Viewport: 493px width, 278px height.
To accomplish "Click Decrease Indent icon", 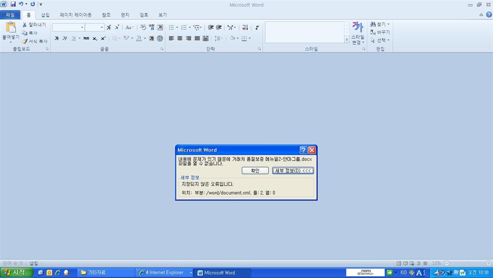I will 211,27.
